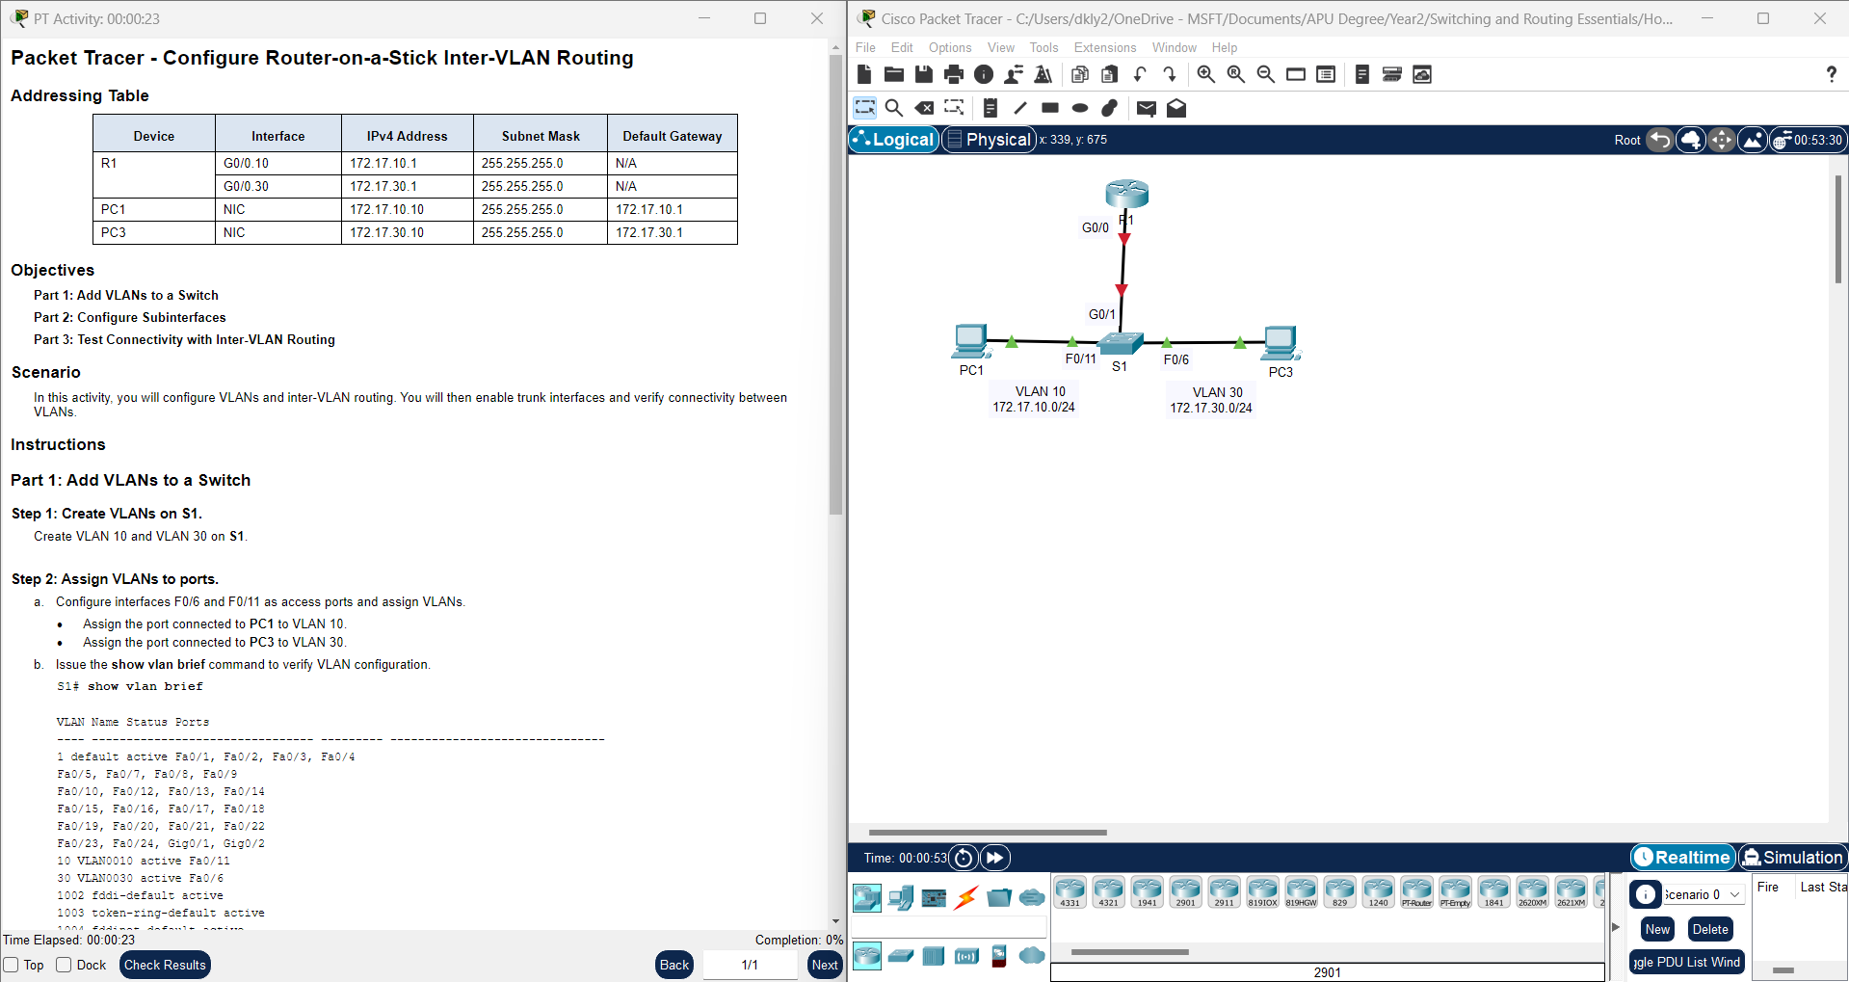Screen dimensions: 1849x982
Task: Activate the Inspect magnifier tool
Action: 893,108
